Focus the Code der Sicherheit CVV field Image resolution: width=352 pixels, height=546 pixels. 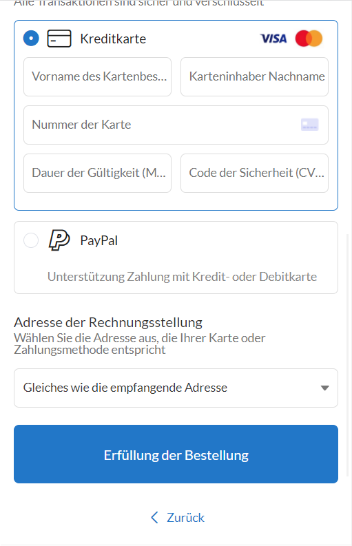(254, 173)
